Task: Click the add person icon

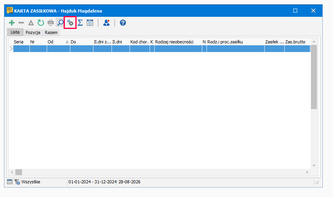Action: pyautogui.click(x=106, y=23)
